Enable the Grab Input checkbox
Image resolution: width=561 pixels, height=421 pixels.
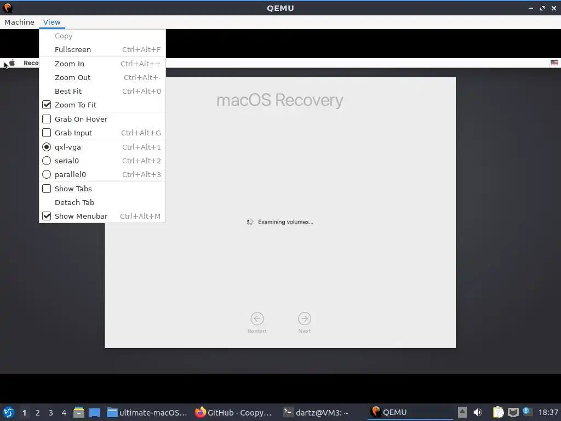point(47,133)
